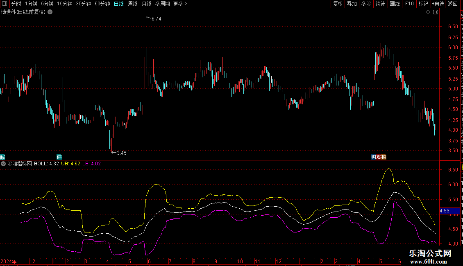The height and width of the screenshot is (266, 463).
Task: Click the 标记 mark button
Action: click(423, 4)
